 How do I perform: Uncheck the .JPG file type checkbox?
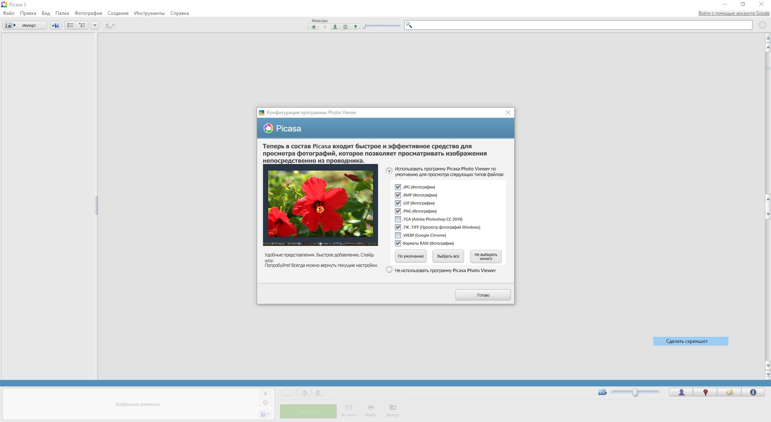(398, 187)
